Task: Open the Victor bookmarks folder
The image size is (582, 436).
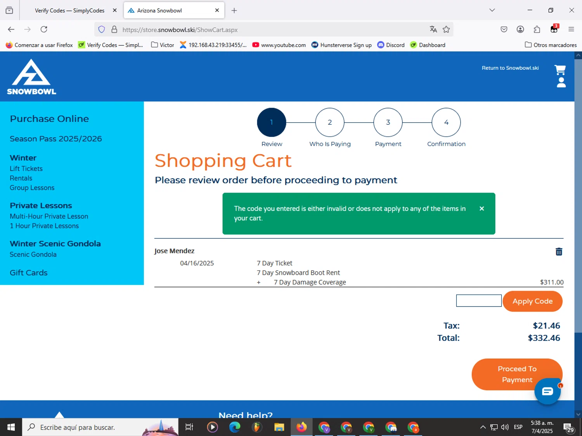Action: pos(163,45)
